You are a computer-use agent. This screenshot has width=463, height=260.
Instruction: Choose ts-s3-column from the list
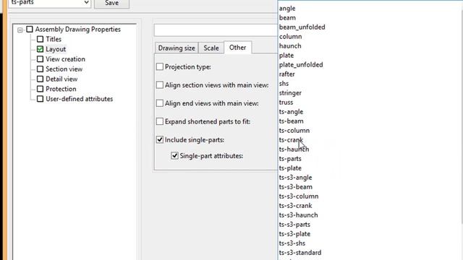pyautogui.click(x=299, y=196)
